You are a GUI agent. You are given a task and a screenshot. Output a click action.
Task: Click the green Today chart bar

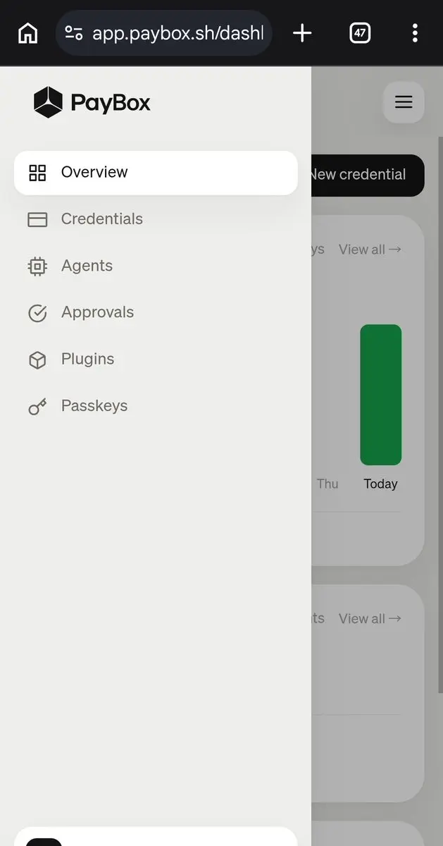pos(381,395)
